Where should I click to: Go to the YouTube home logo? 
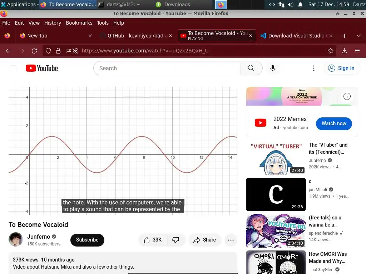pyautogui.click(x=42, y=68)
